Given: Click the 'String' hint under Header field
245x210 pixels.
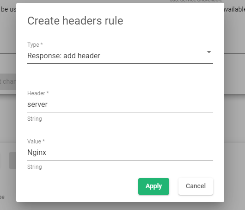Looking at the screenshot, I should pos(35,119).
